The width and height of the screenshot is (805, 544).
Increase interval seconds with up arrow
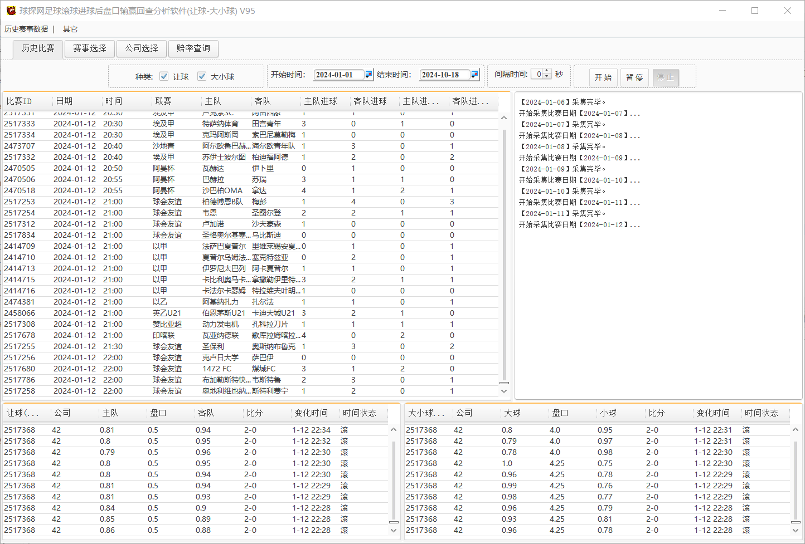click(x=547, y=71)
